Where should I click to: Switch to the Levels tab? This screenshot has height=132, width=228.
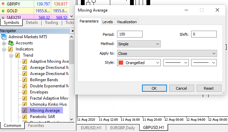tap(108, 22)
